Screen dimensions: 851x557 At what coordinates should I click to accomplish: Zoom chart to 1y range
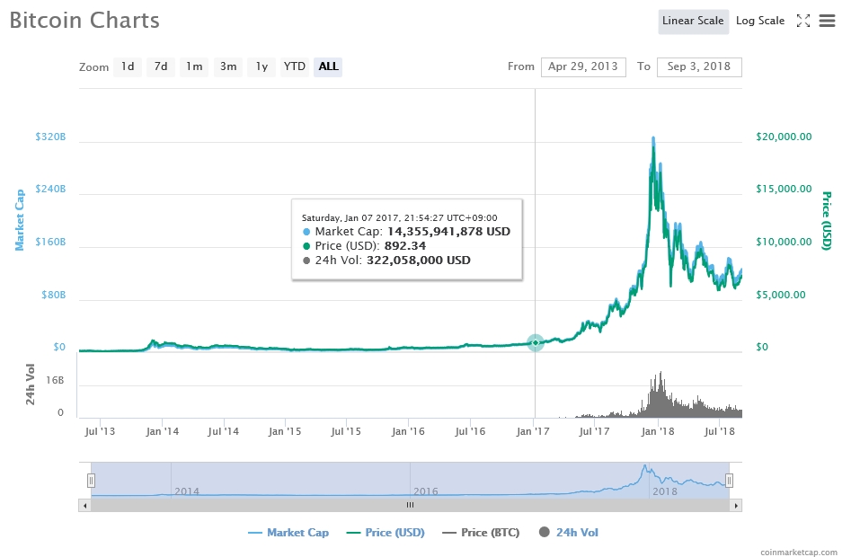[x=262, y=66]
